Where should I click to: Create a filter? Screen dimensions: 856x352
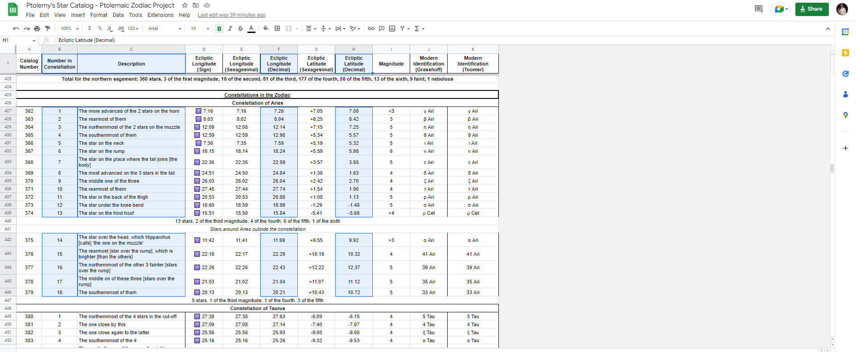[403, 29]
